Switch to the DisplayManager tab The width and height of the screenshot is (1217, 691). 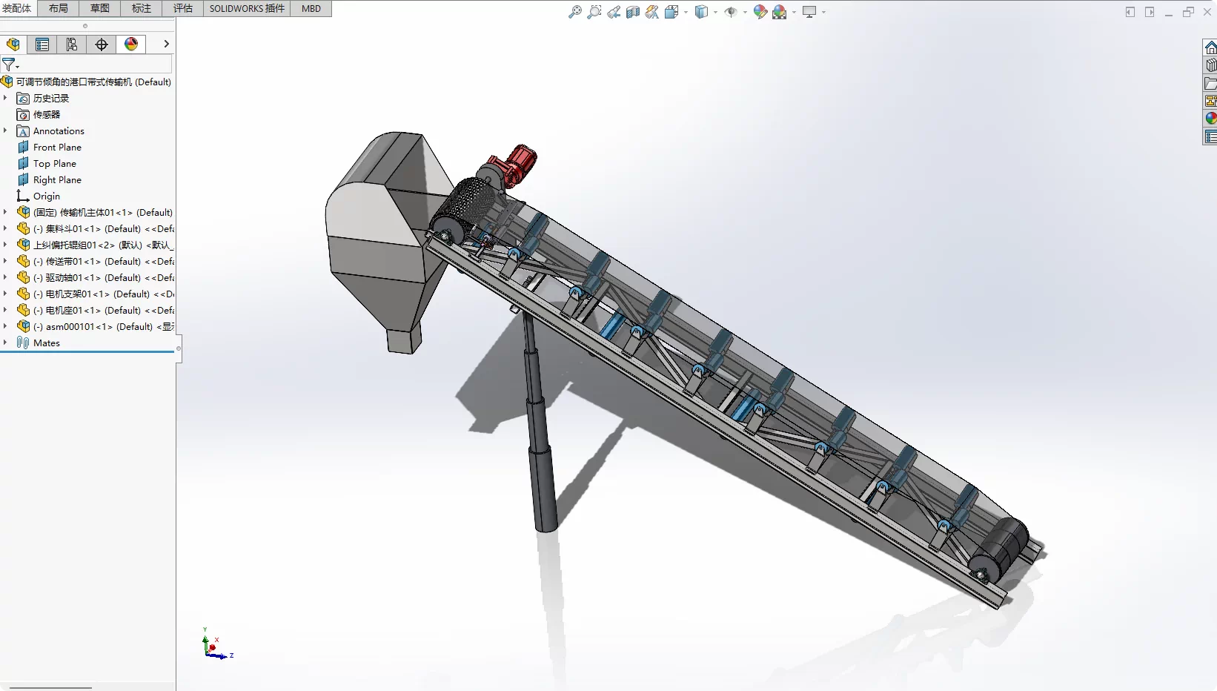click(131, 44)
